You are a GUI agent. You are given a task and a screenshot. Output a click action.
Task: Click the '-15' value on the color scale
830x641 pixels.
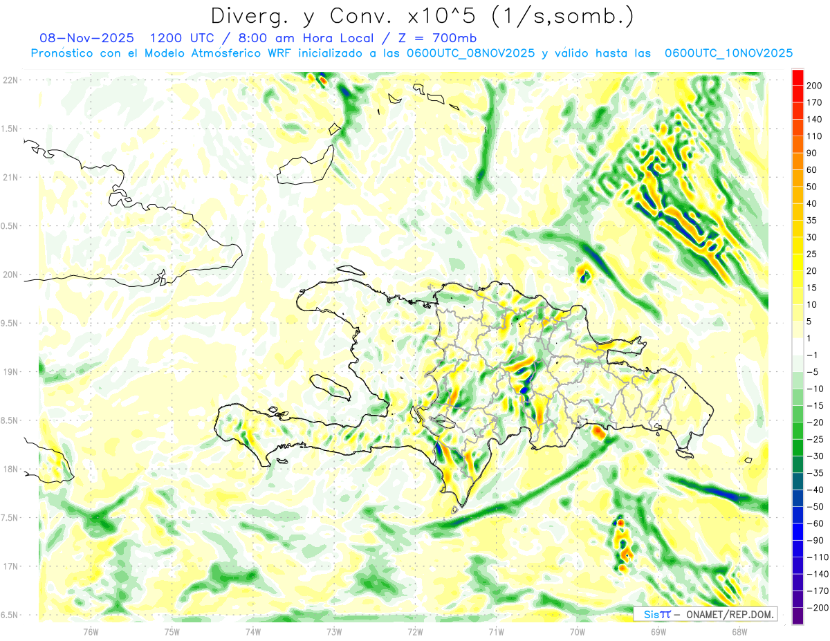816,405
